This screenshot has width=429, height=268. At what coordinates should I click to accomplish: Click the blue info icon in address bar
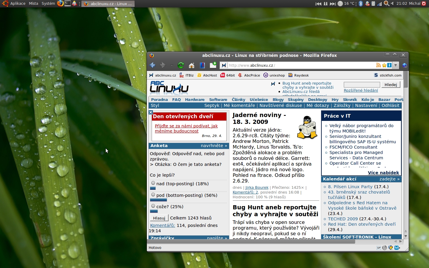(x=389, y=65)
